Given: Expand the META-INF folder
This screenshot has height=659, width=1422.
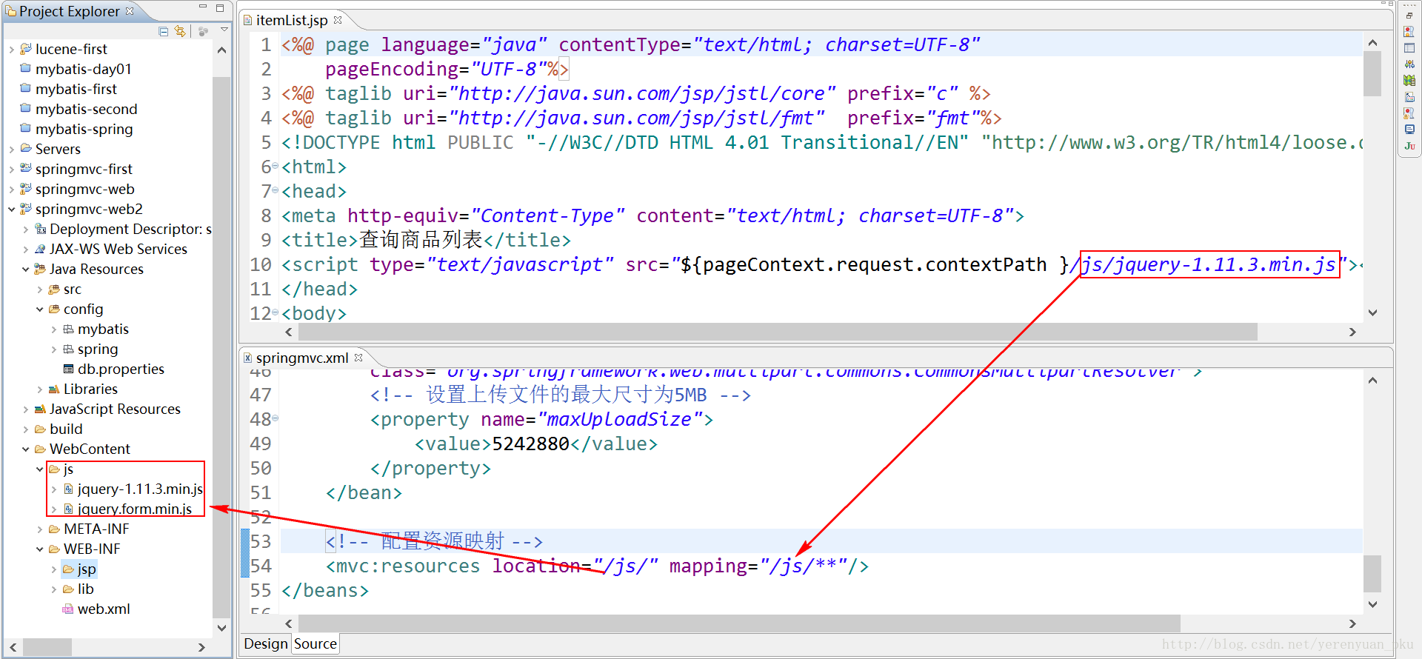Looking at the screenshot, I should point(40,529).
